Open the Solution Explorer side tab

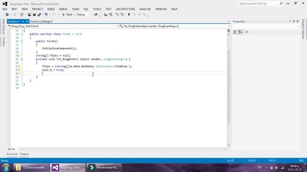303,29
